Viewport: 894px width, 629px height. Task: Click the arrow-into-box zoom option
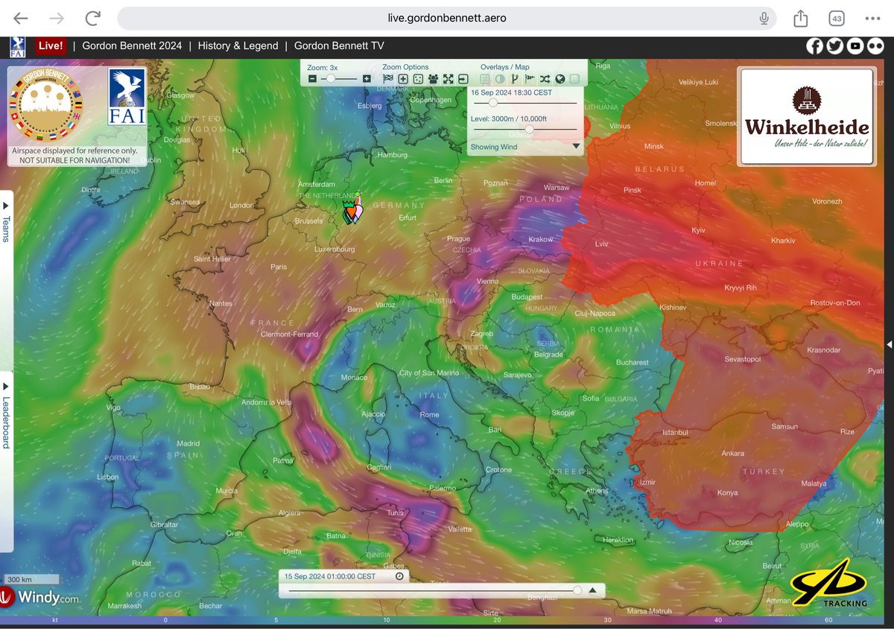click(x=463, y=78)
